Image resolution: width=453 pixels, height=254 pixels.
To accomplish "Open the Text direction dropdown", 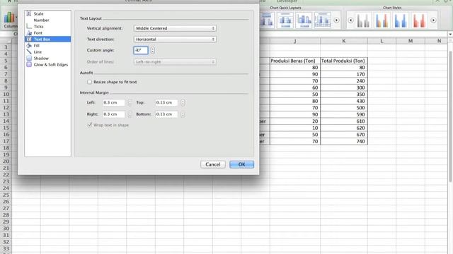I will tap(175, 40).
